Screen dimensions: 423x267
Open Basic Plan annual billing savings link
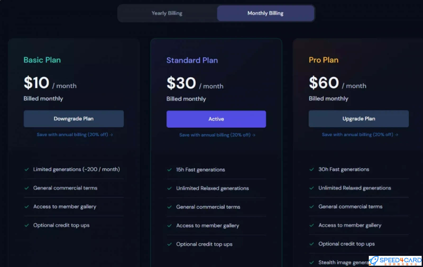[75, 135]
